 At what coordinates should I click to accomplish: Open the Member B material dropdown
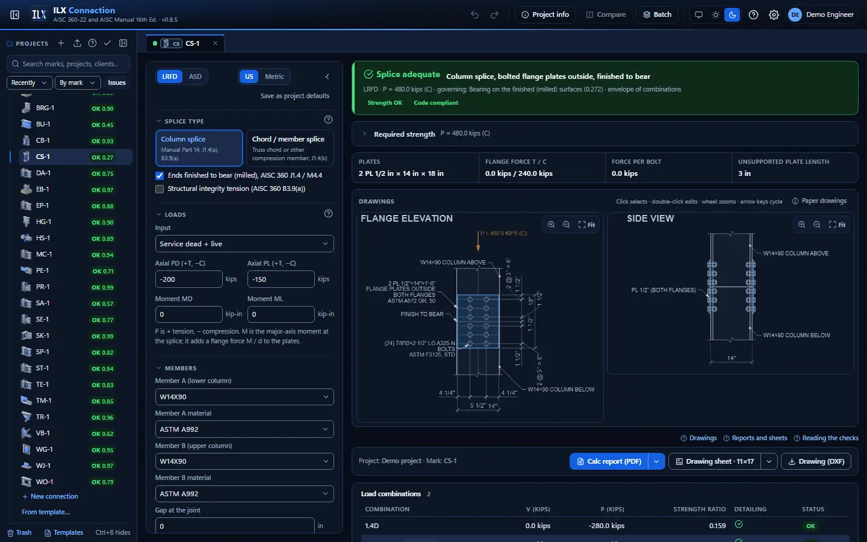[244, 494]
